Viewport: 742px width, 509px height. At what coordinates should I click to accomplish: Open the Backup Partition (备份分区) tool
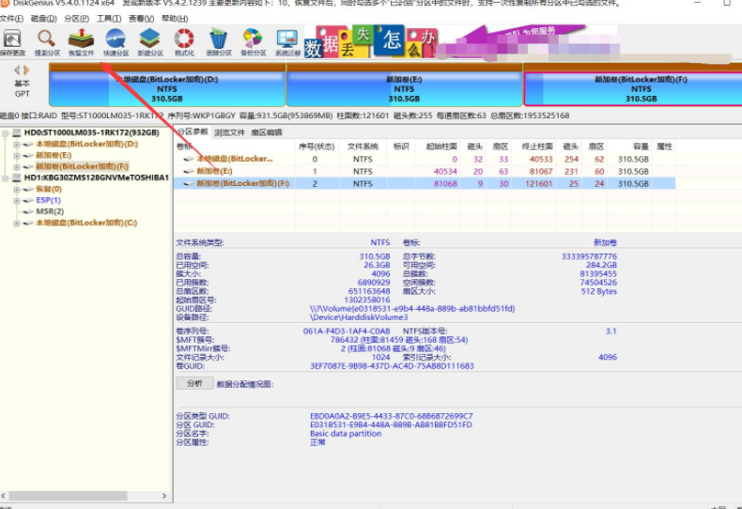tap(253, 41)
